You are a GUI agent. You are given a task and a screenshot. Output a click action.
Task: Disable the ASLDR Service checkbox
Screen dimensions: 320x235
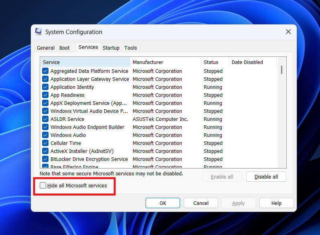[45, 119]
